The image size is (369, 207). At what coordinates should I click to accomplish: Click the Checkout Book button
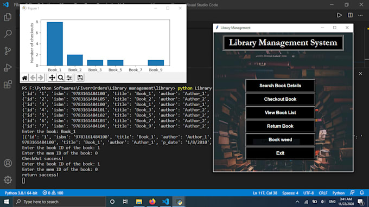pos(280,99)
